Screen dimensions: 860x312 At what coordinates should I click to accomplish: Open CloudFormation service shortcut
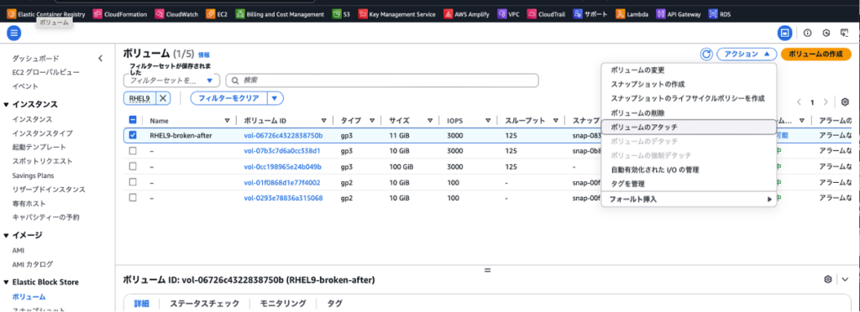(120, 14)
